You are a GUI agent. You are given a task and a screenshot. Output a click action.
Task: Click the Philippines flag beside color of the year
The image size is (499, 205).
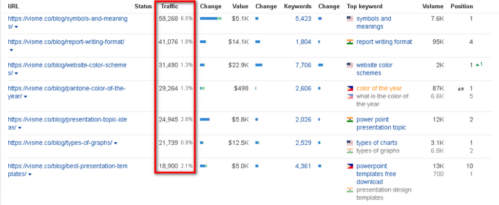pyautogui.click(x=349, y=88)
